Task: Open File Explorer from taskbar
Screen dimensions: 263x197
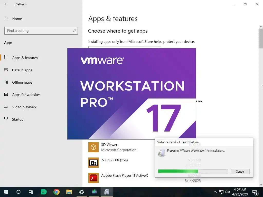Action: tap(69, 192)
